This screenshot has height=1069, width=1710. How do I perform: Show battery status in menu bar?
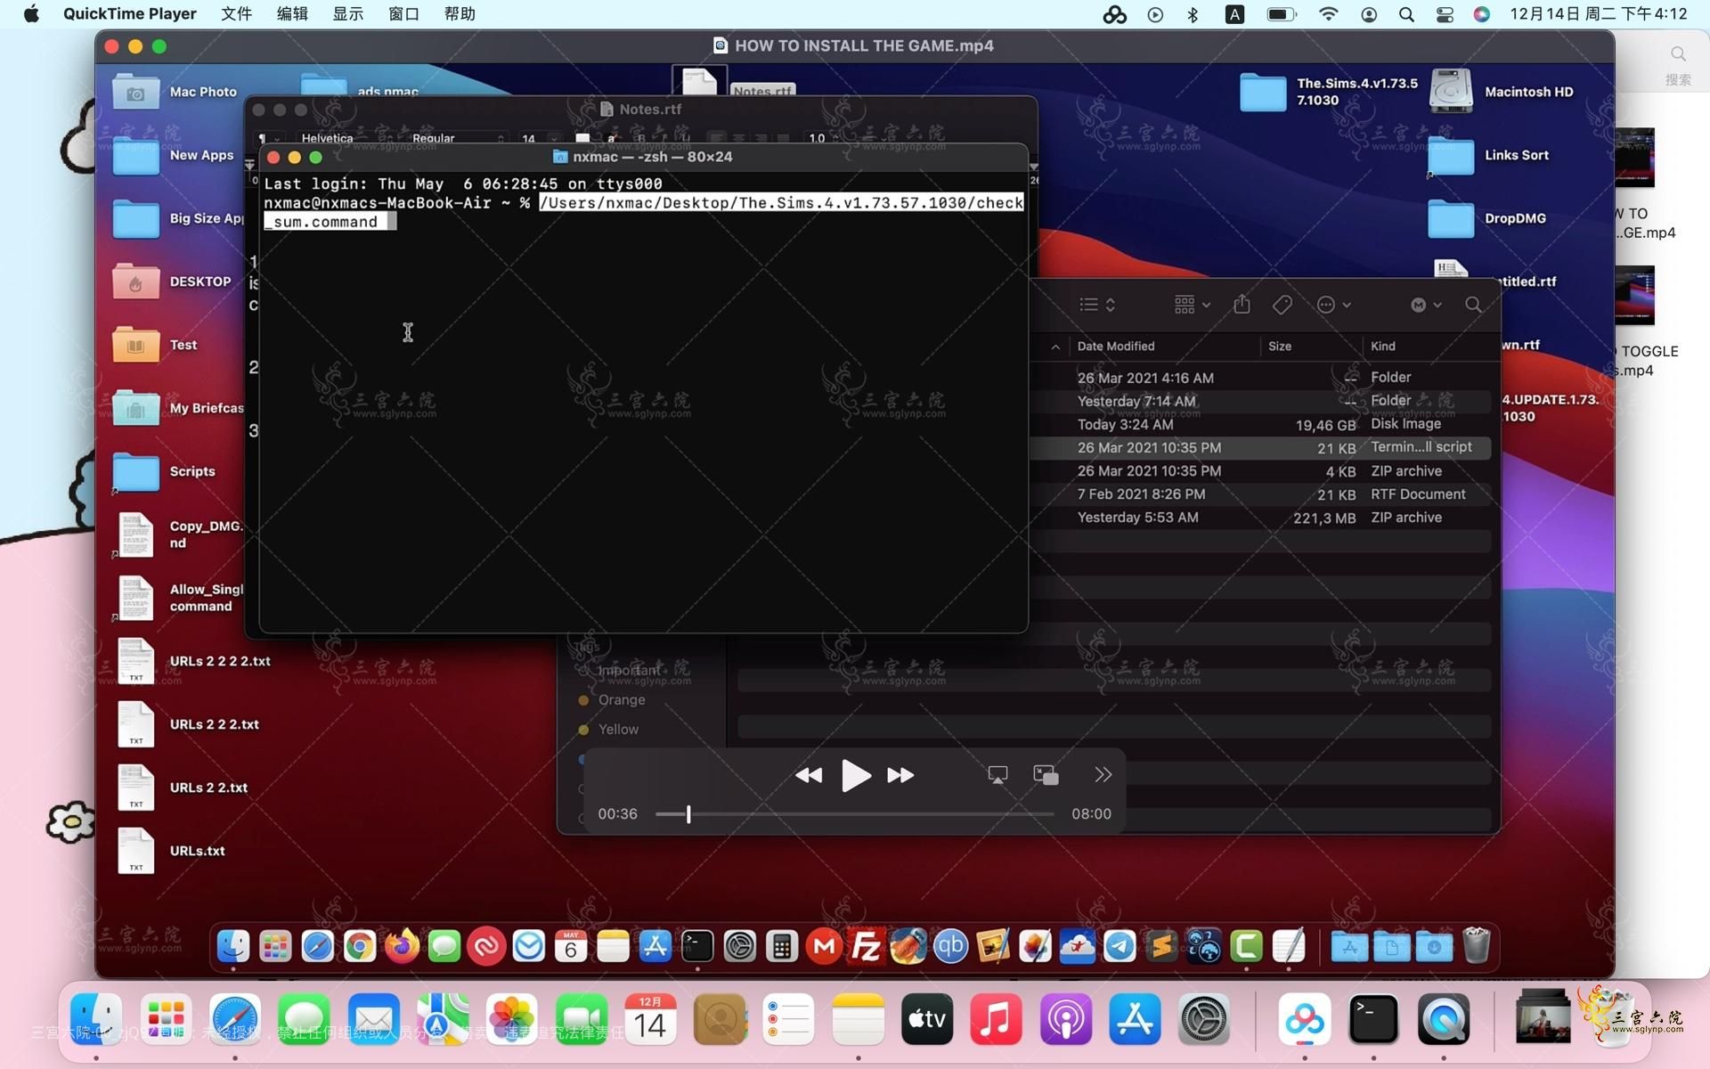pyautogui.click(x=1282, y=14)
